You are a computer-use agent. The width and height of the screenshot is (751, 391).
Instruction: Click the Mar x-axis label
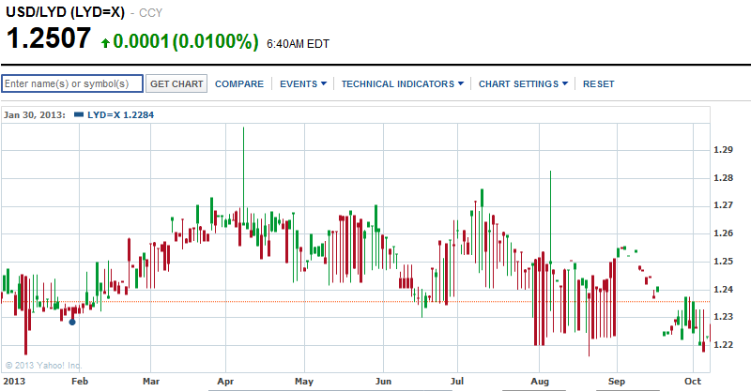[x=151, y=382]
